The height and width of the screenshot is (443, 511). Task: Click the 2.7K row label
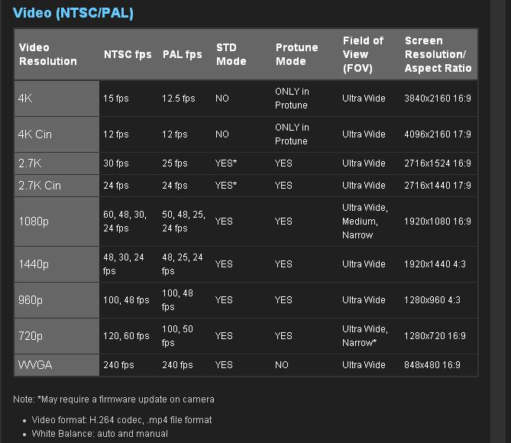(30, 163)
